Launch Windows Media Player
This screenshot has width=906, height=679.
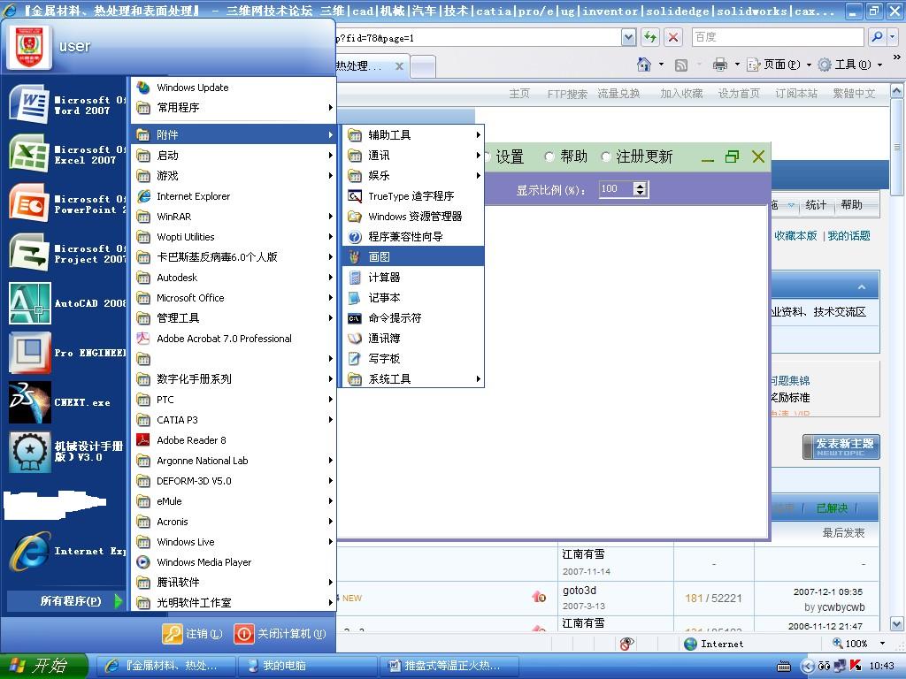[234, 561]
